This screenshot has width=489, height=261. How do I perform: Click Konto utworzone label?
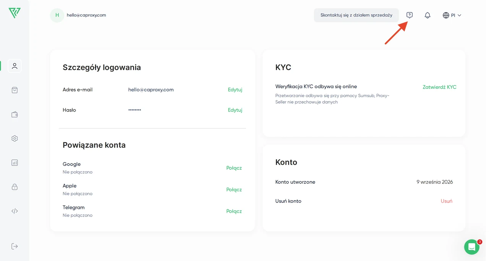[295, 182]
